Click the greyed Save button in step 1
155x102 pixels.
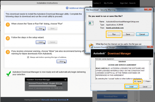tap(52, 28)
